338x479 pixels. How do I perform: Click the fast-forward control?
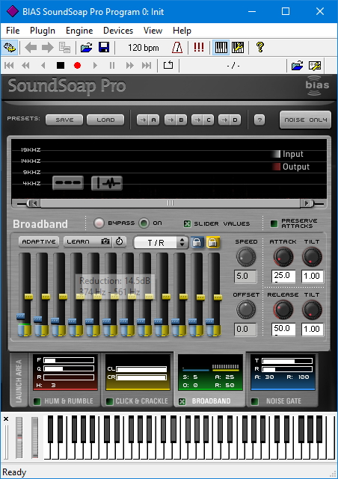129,65
